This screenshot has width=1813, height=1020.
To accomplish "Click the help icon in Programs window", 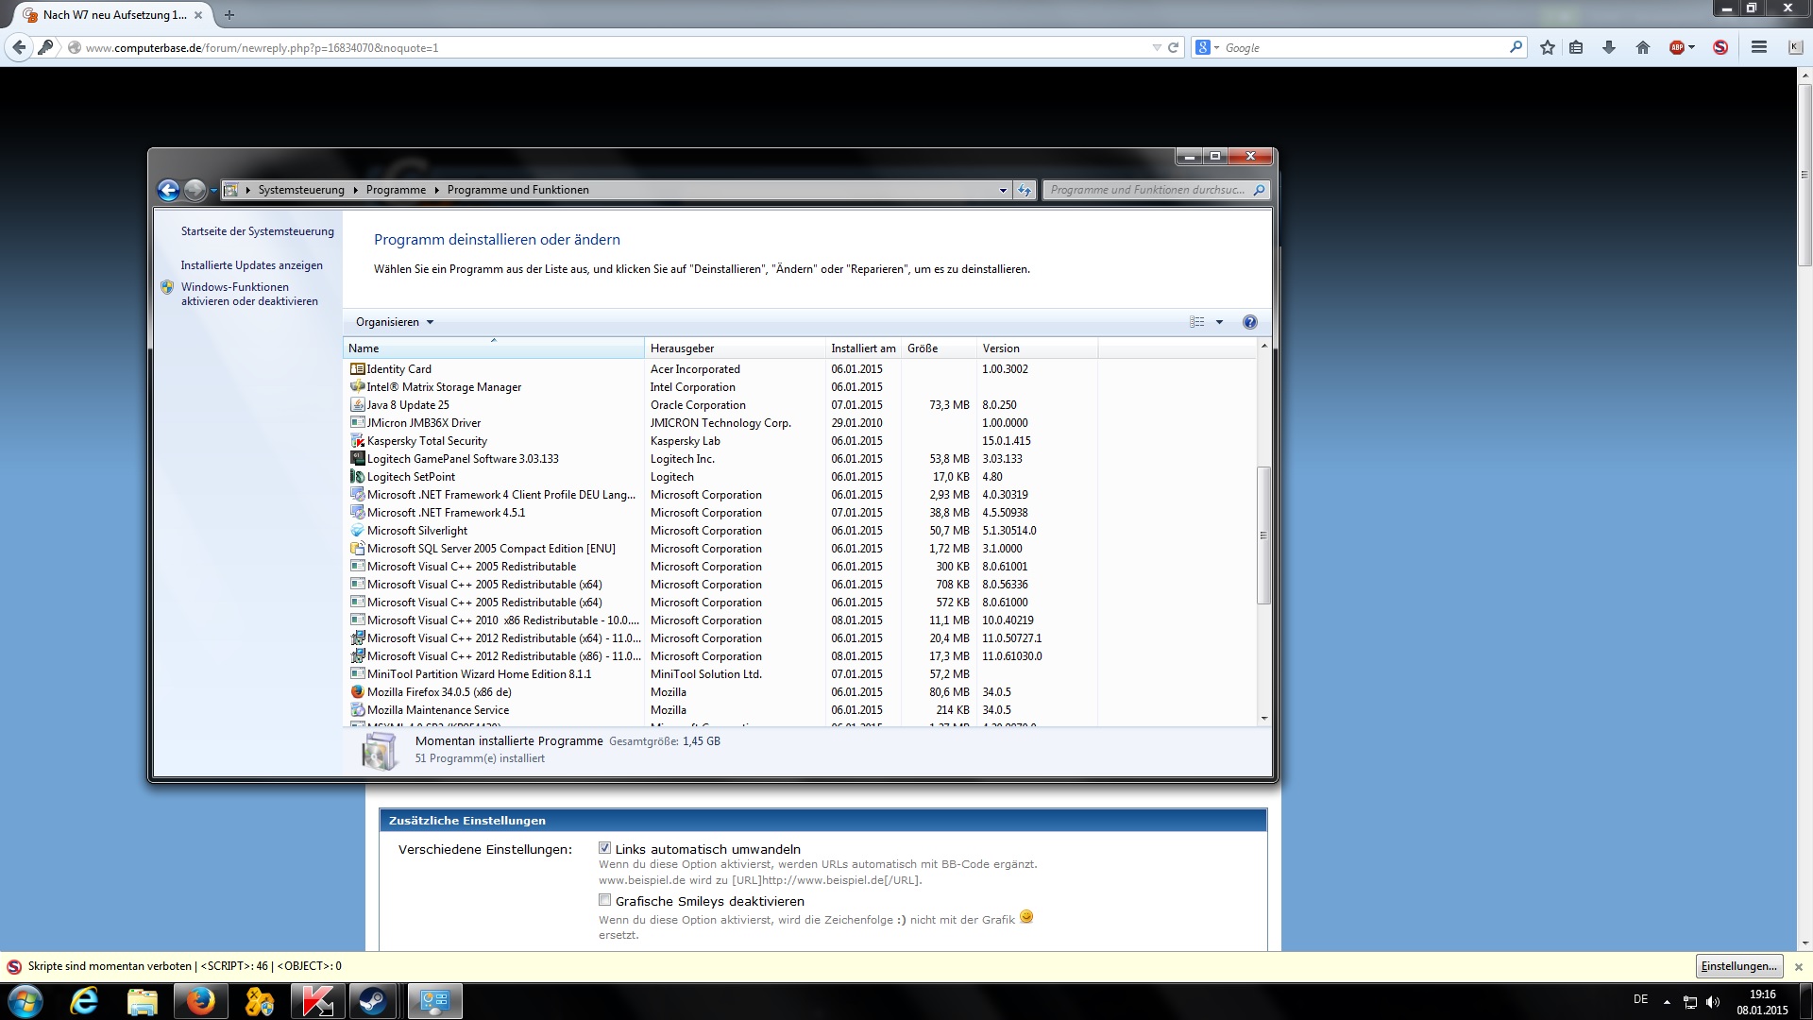I will [1249, 322].
